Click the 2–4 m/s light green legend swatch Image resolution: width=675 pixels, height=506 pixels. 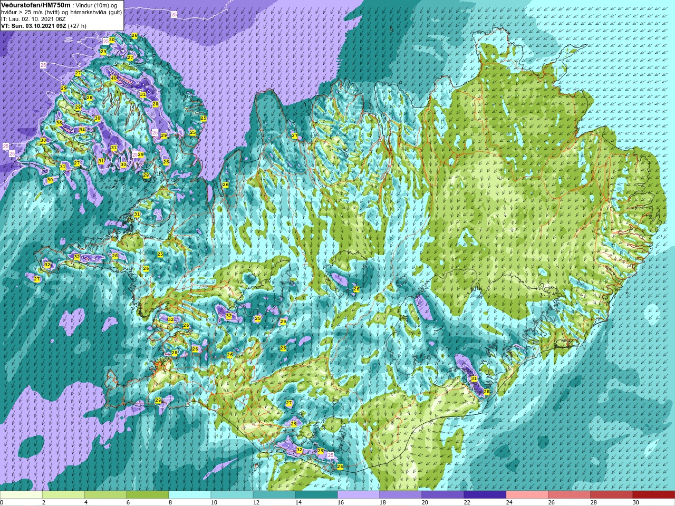coord(63,495)
